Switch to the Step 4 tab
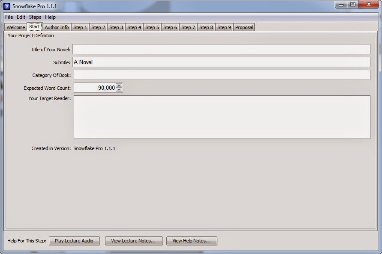This screenshot has height=254, width=382. pyautogui.click(x=134, y=27)
